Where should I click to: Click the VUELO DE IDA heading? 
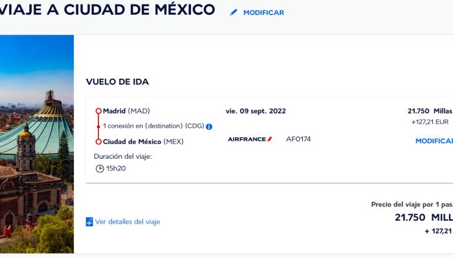pos(117,82)
